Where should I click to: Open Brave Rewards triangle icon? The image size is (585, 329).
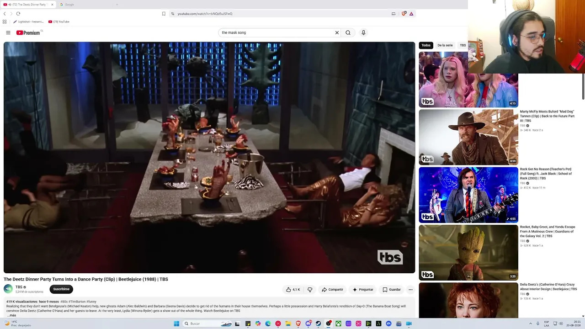coord(411,14)
